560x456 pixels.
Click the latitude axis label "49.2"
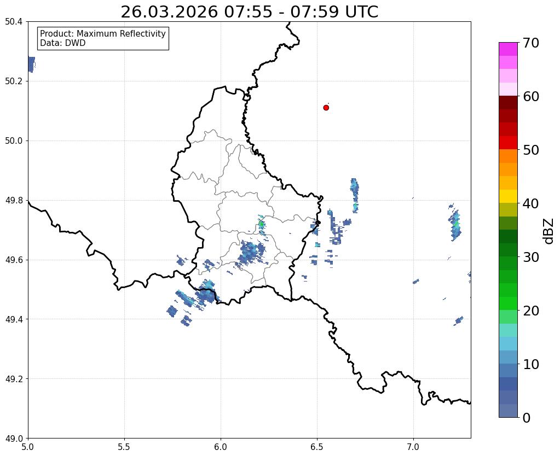click(x=14, y=379)
